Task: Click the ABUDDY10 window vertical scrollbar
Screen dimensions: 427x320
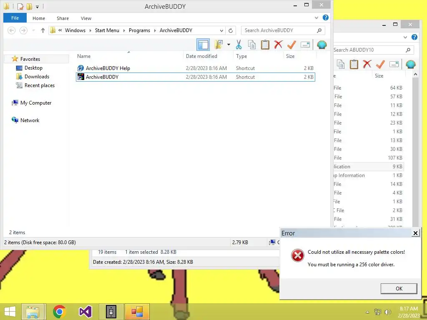Action: click(416, 152)
